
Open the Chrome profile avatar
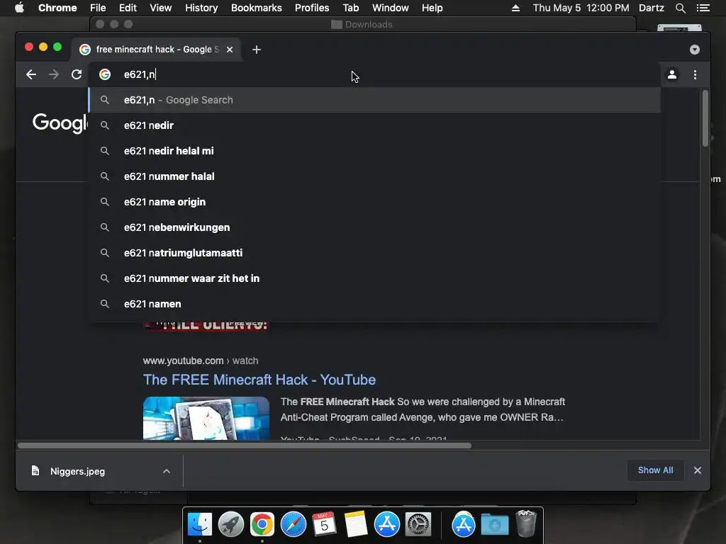(x=672, y=74)
